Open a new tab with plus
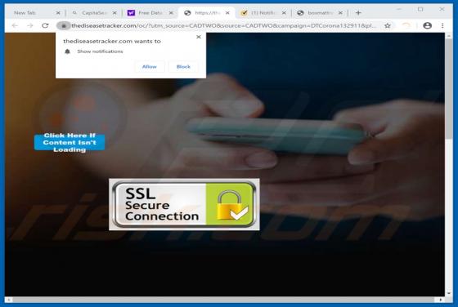 pos(358,13)
